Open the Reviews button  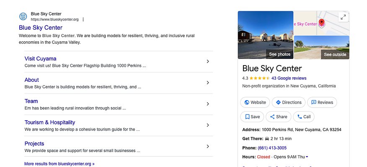click(322, 102)
